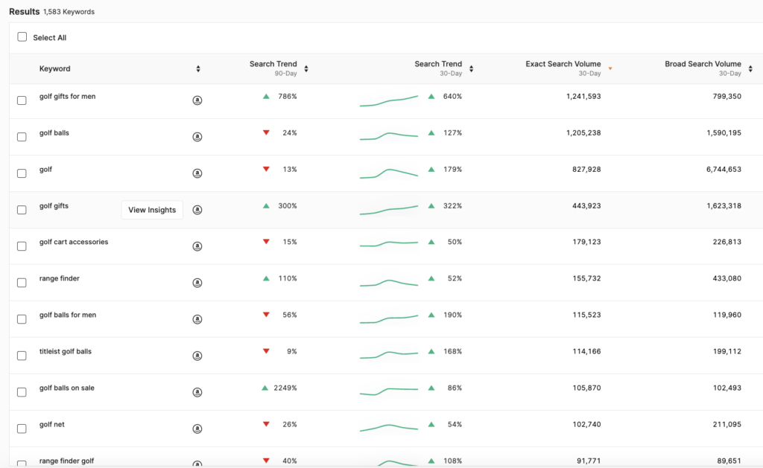Sort by the Keyword column arrows
Screen dimensions: 763x468
198,69
